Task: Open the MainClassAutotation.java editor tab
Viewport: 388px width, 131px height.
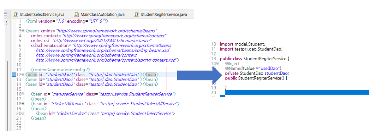Action: (103, 15)
